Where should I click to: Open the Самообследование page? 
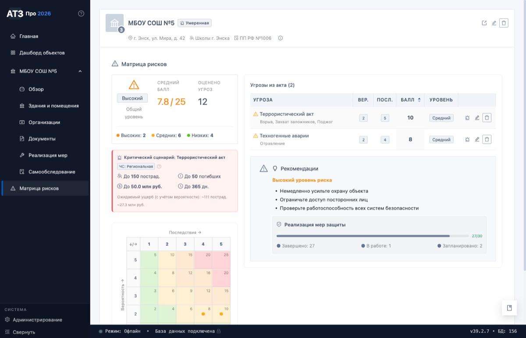click(x=52, y=172)
